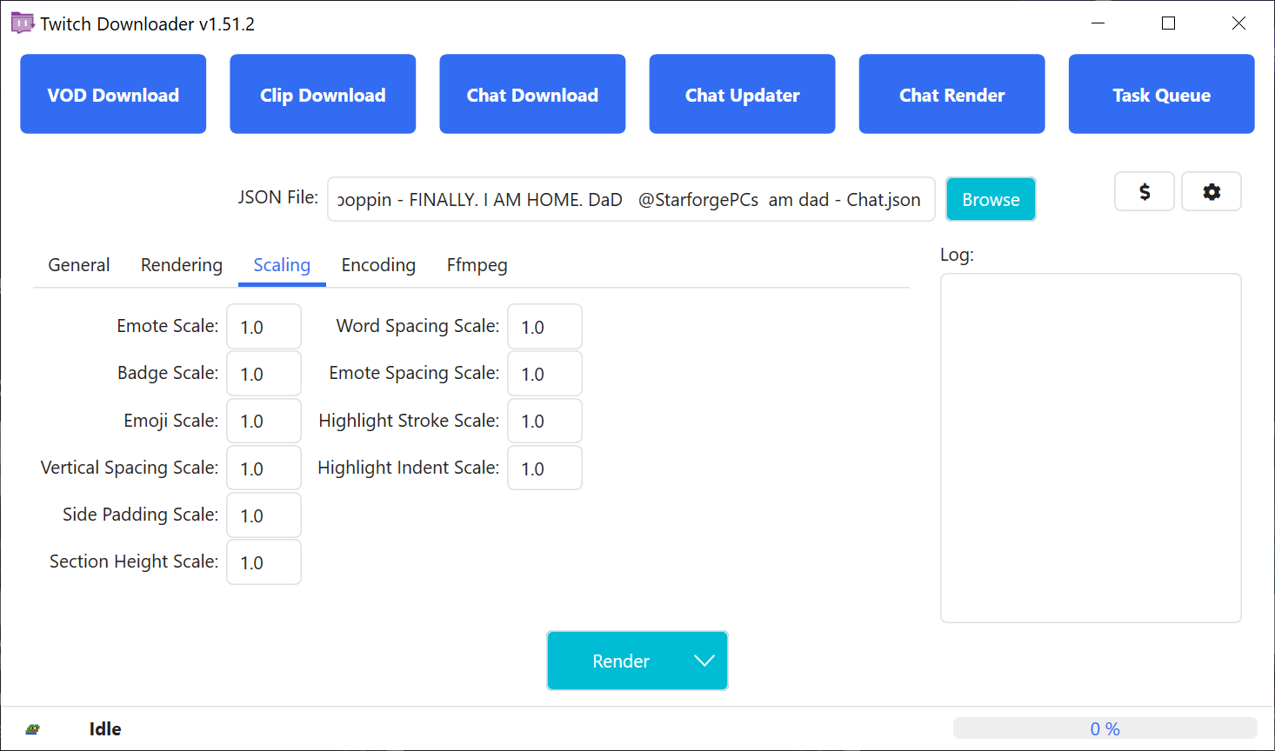Select the Scaling tab

pyautogui.click(x=282, y=265)
